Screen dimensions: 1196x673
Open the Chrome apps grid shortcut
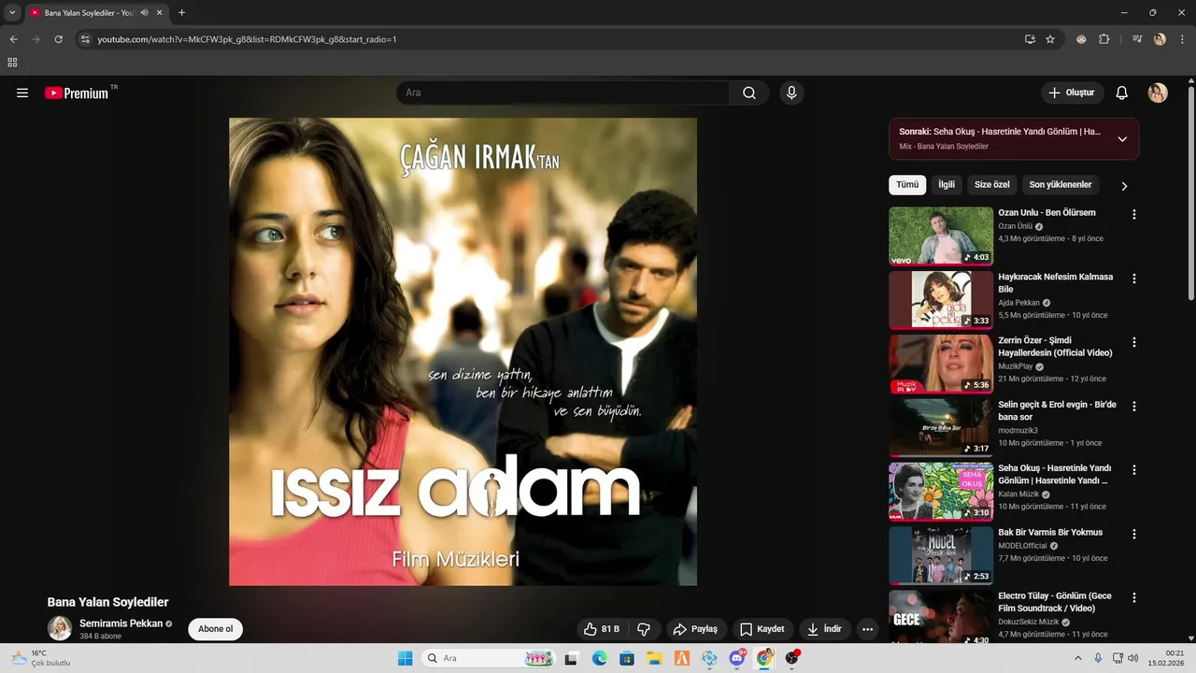coord(12,63)
